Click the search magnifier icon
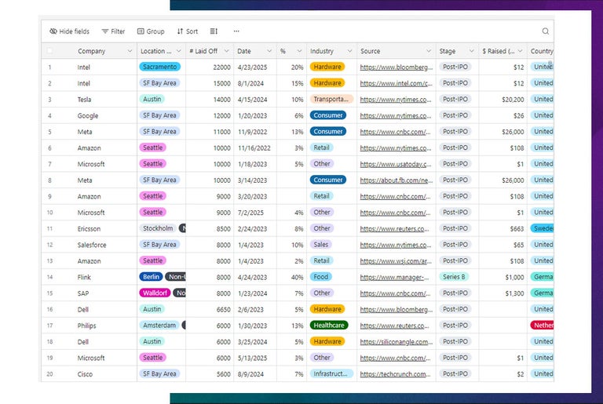The height and width of the screenshot is (404, 603). (546, 31)
